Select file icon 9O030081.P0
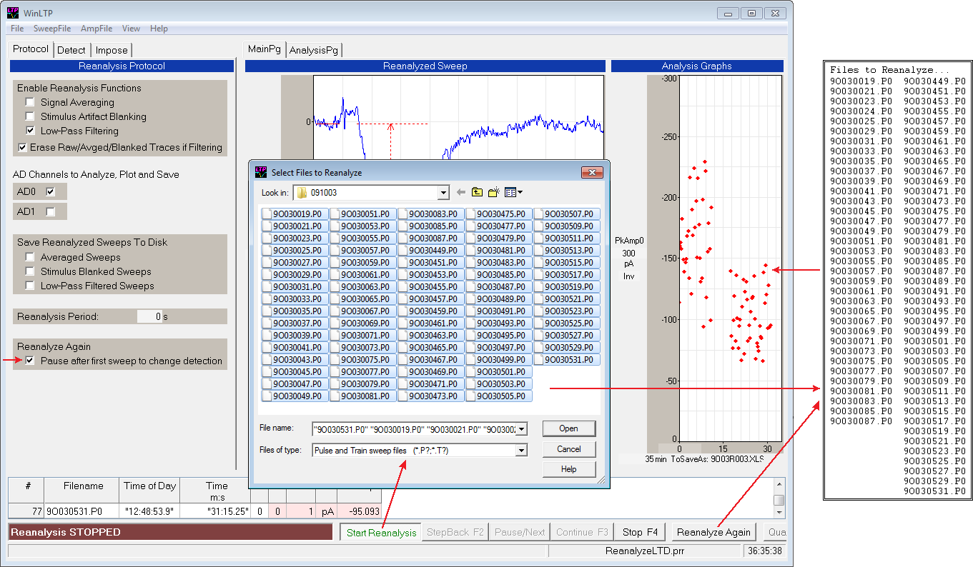The image size is (973, 567). 335,396
